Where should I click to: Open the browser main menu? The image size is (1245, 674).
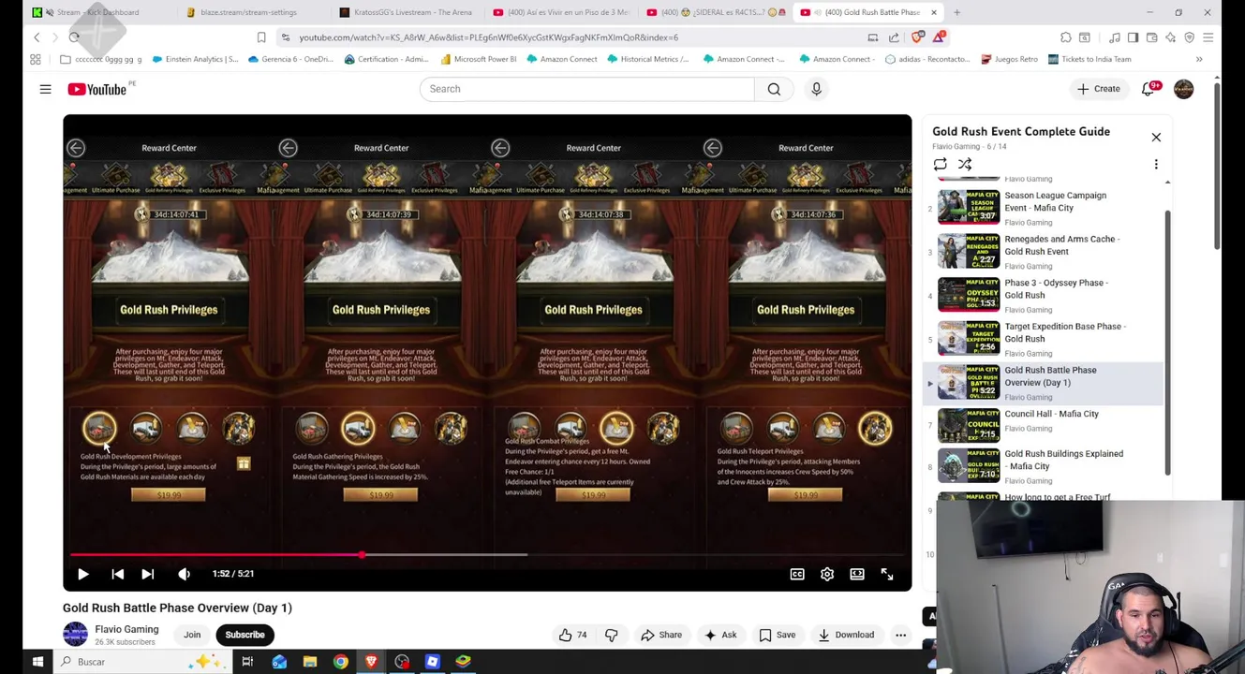(x=1208, y=37)
